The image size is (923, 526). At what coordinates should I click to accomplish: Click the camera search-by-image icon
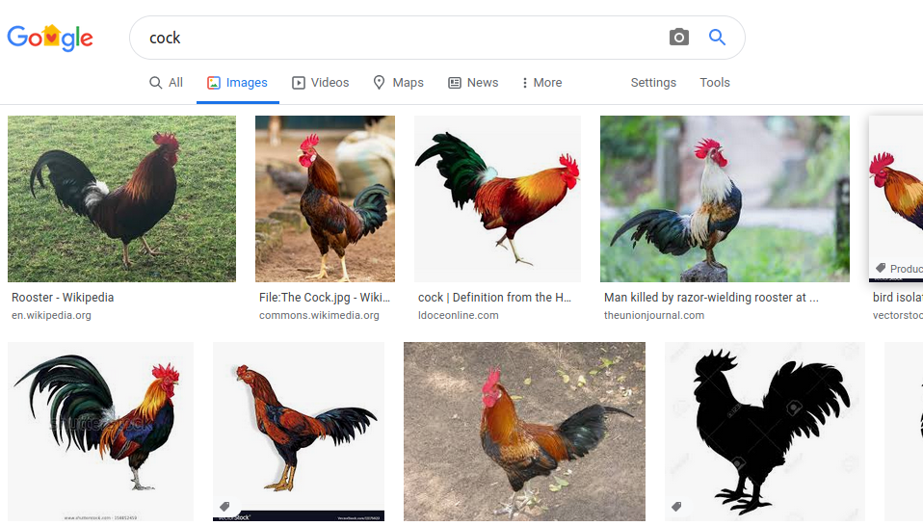679,38
